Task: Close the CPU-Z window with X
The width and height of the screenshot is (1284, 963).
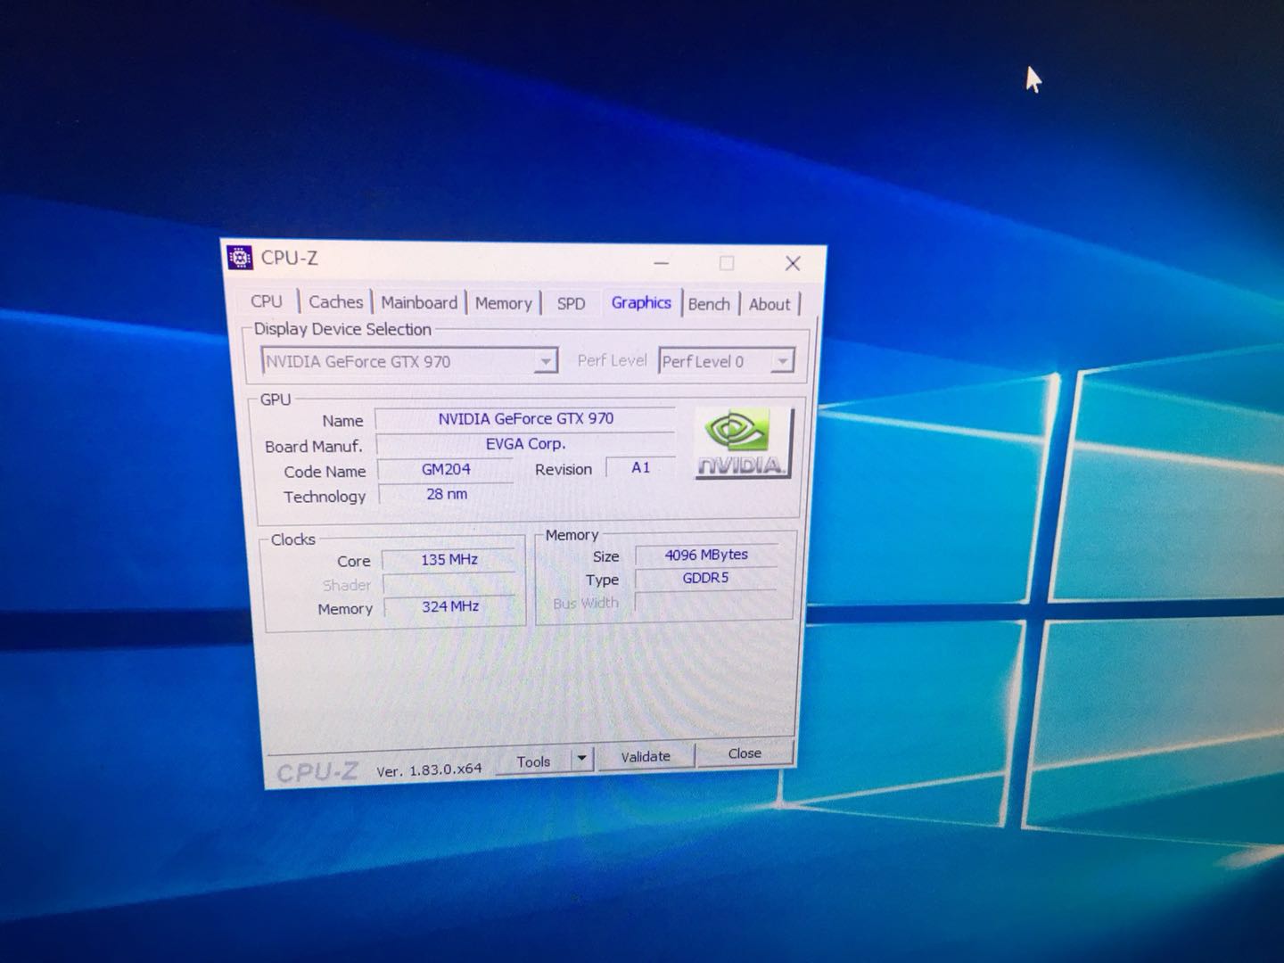Action: [792, 263]
